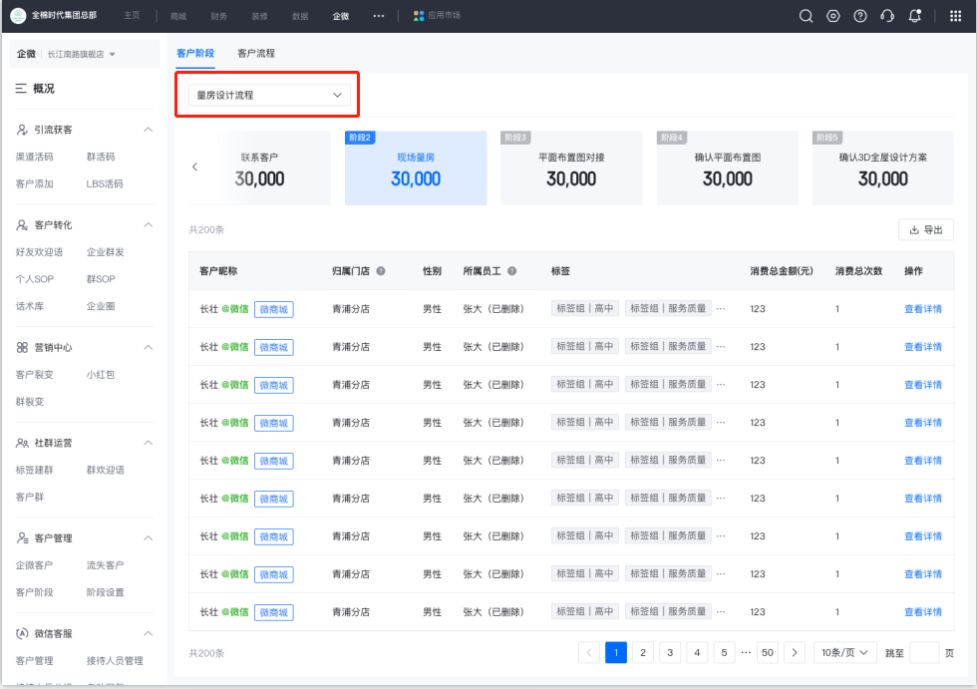Open customer service headset icon
This screenshot has width=977, height=689.
pyautogui.click(x=887, y=16)
